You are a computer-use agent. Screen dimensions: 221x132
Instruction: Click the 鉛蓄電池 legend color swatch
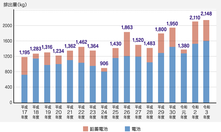click(x=85, y=129)
